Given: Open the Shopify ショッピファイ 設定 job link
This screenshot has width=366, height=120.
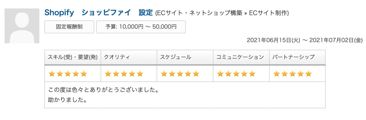Looking at the screenshot, I should (98, 13).
